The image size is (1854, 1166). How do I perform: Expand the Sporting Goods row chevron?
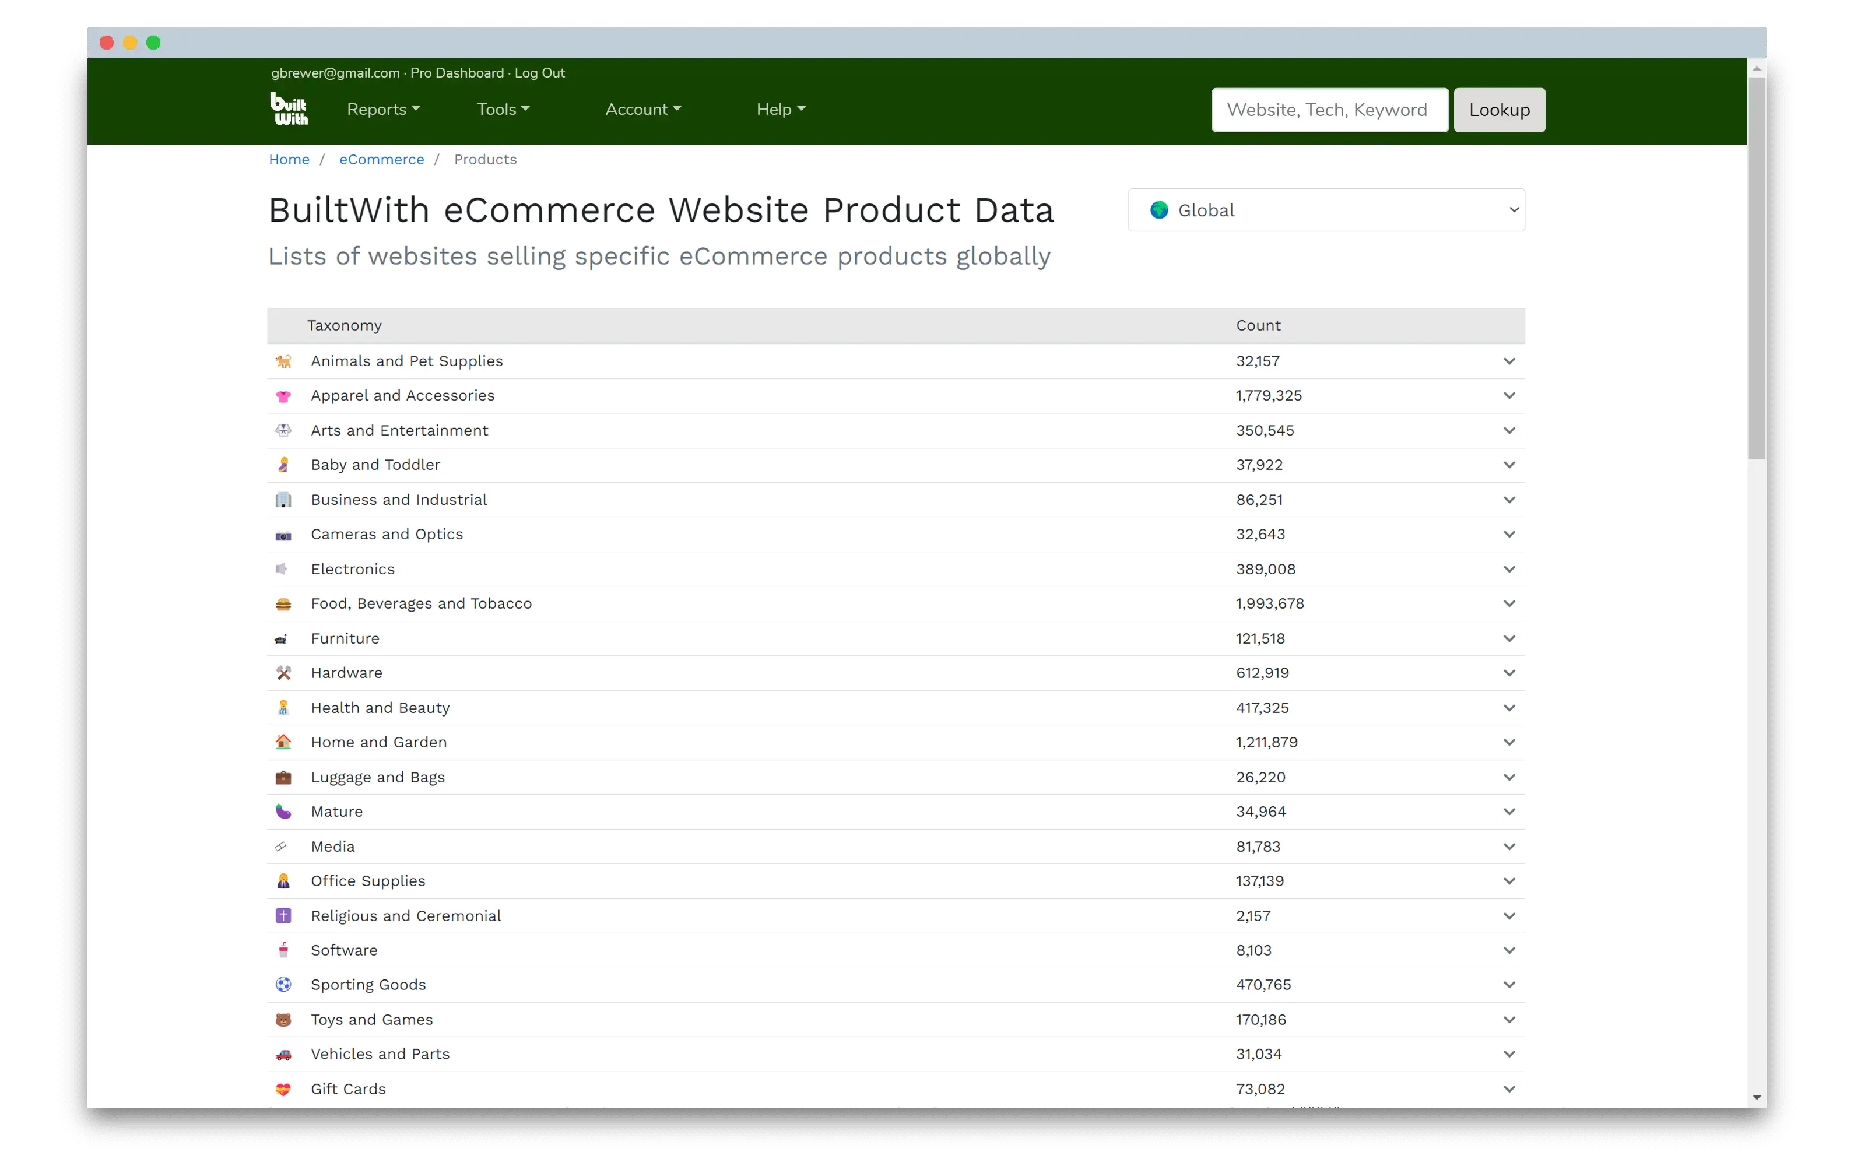[1508, 985]
